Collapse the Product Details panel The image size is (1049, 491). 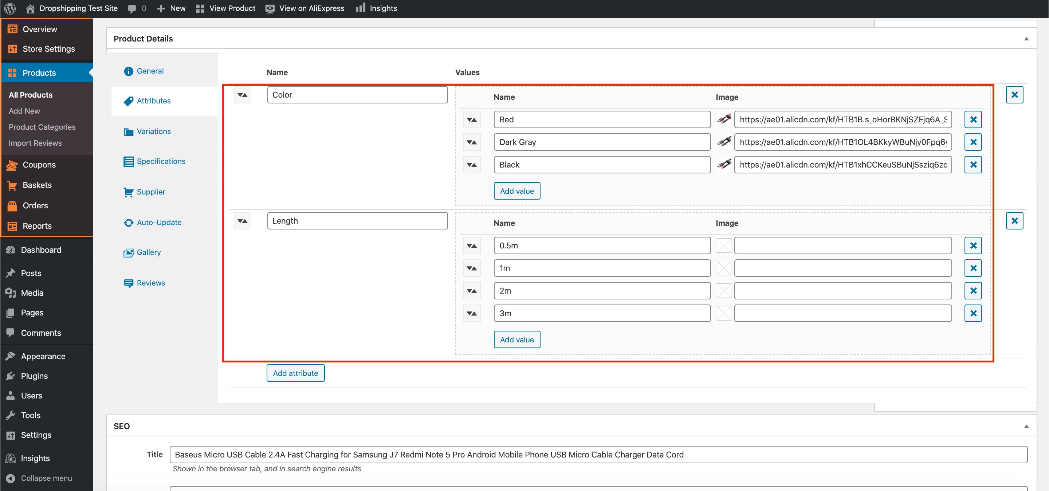click(x=1026, y=39)
